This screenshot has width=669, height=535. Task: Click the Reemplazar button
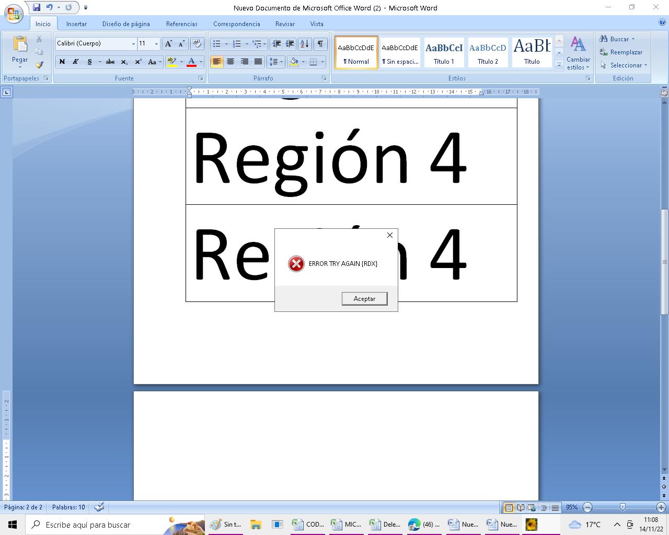[x=621, y=52]
